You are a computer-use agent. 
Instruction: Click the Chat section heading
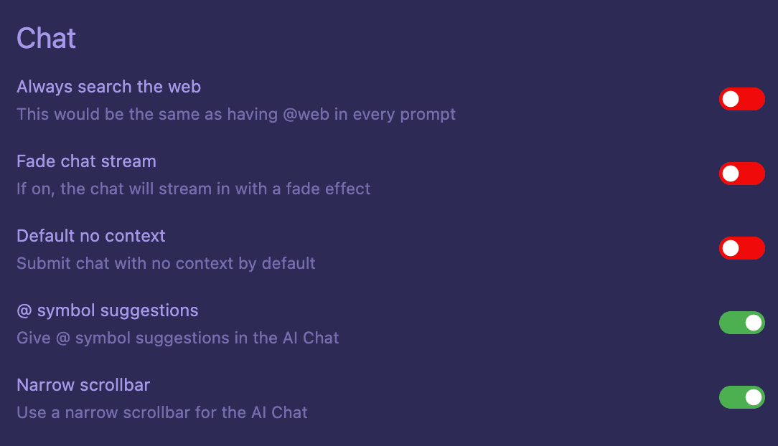(x=46, y=38)
